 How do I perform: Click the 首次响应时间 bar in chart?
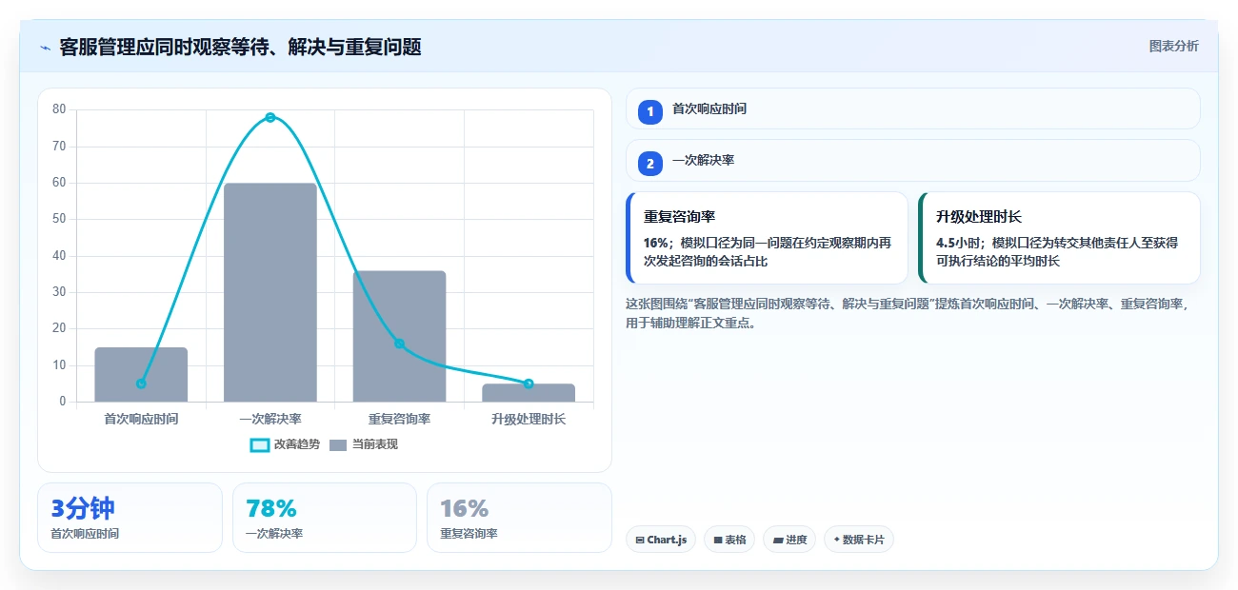141,374
